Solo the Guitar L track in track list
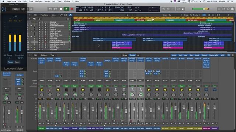Image resolution: width=236 pixels, height=132 pixels. pyautogui.click(x=42, y=28)
